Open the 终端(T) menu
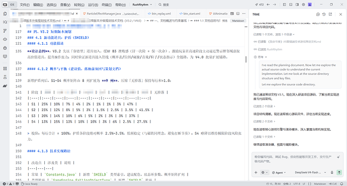This screenshot has width=347, height=186. point(107,5)
